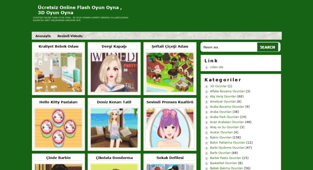Focus the Resim ara search field

[x=229, y=47]
